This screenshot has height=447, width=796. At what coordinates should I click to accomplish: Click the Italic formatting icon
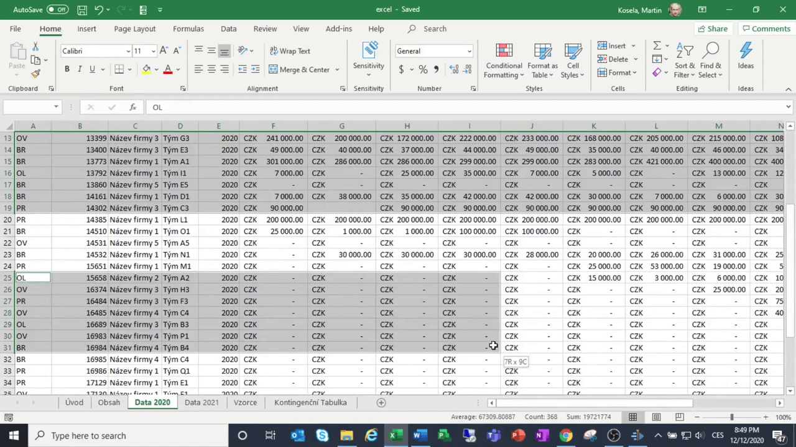coord(80,70)
